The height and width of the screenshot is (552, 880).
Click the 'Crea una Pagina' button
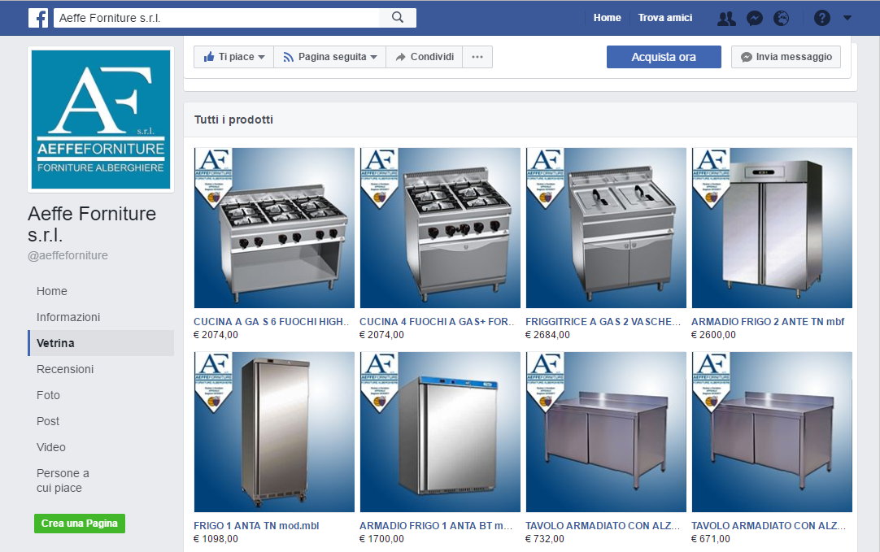(80, 524)
